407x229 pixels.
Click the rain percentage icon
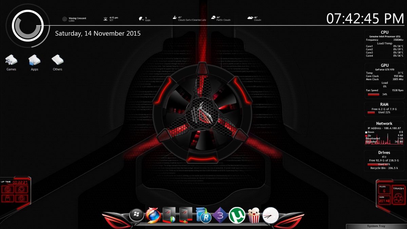141,19
